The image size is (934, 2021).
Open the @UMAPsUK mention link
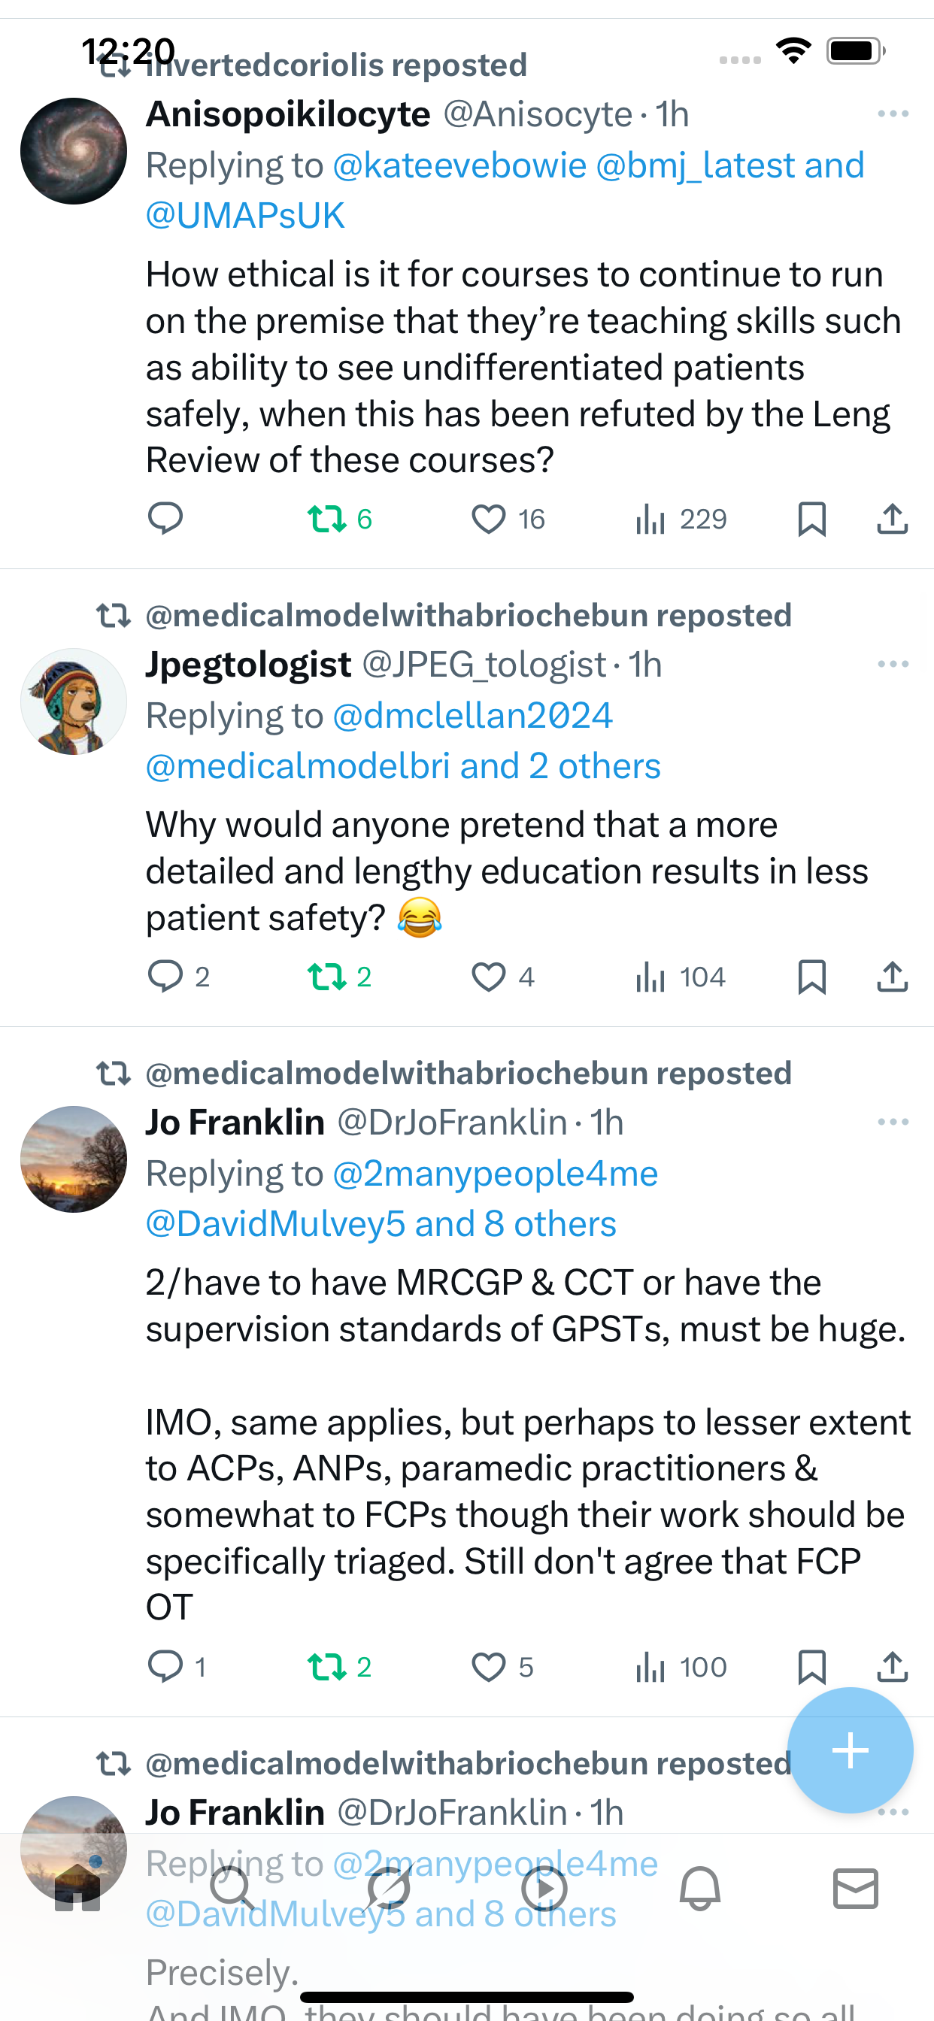(x=245, y=216)
